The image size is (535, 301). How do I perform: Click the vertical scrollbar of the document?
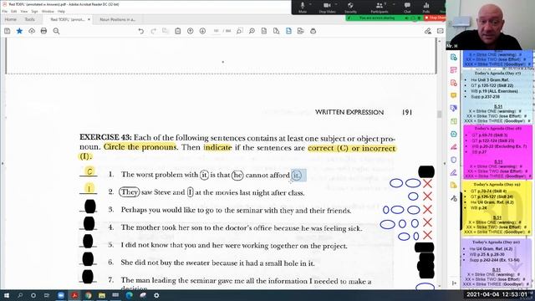pos(439,115)
